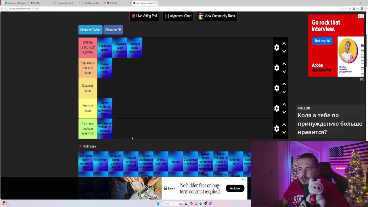The width and height of the screenshot is (368, 207).
Task: Select the Серьезный красный флаг tier label
Action: tap(88, 68)
